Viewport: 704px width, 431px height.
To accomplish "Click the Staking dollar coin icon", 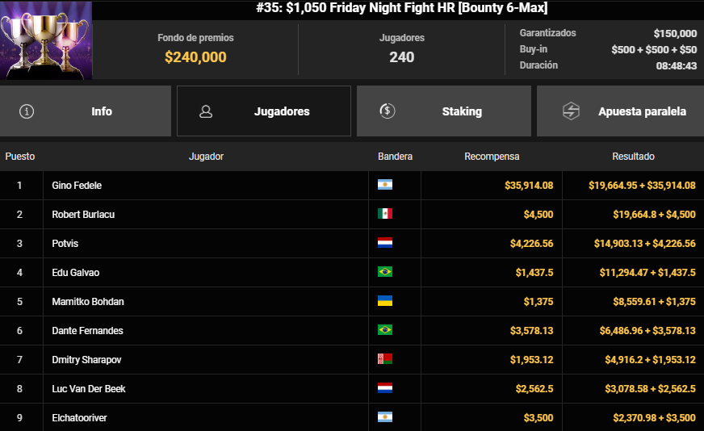I will (x=387, y=111).
